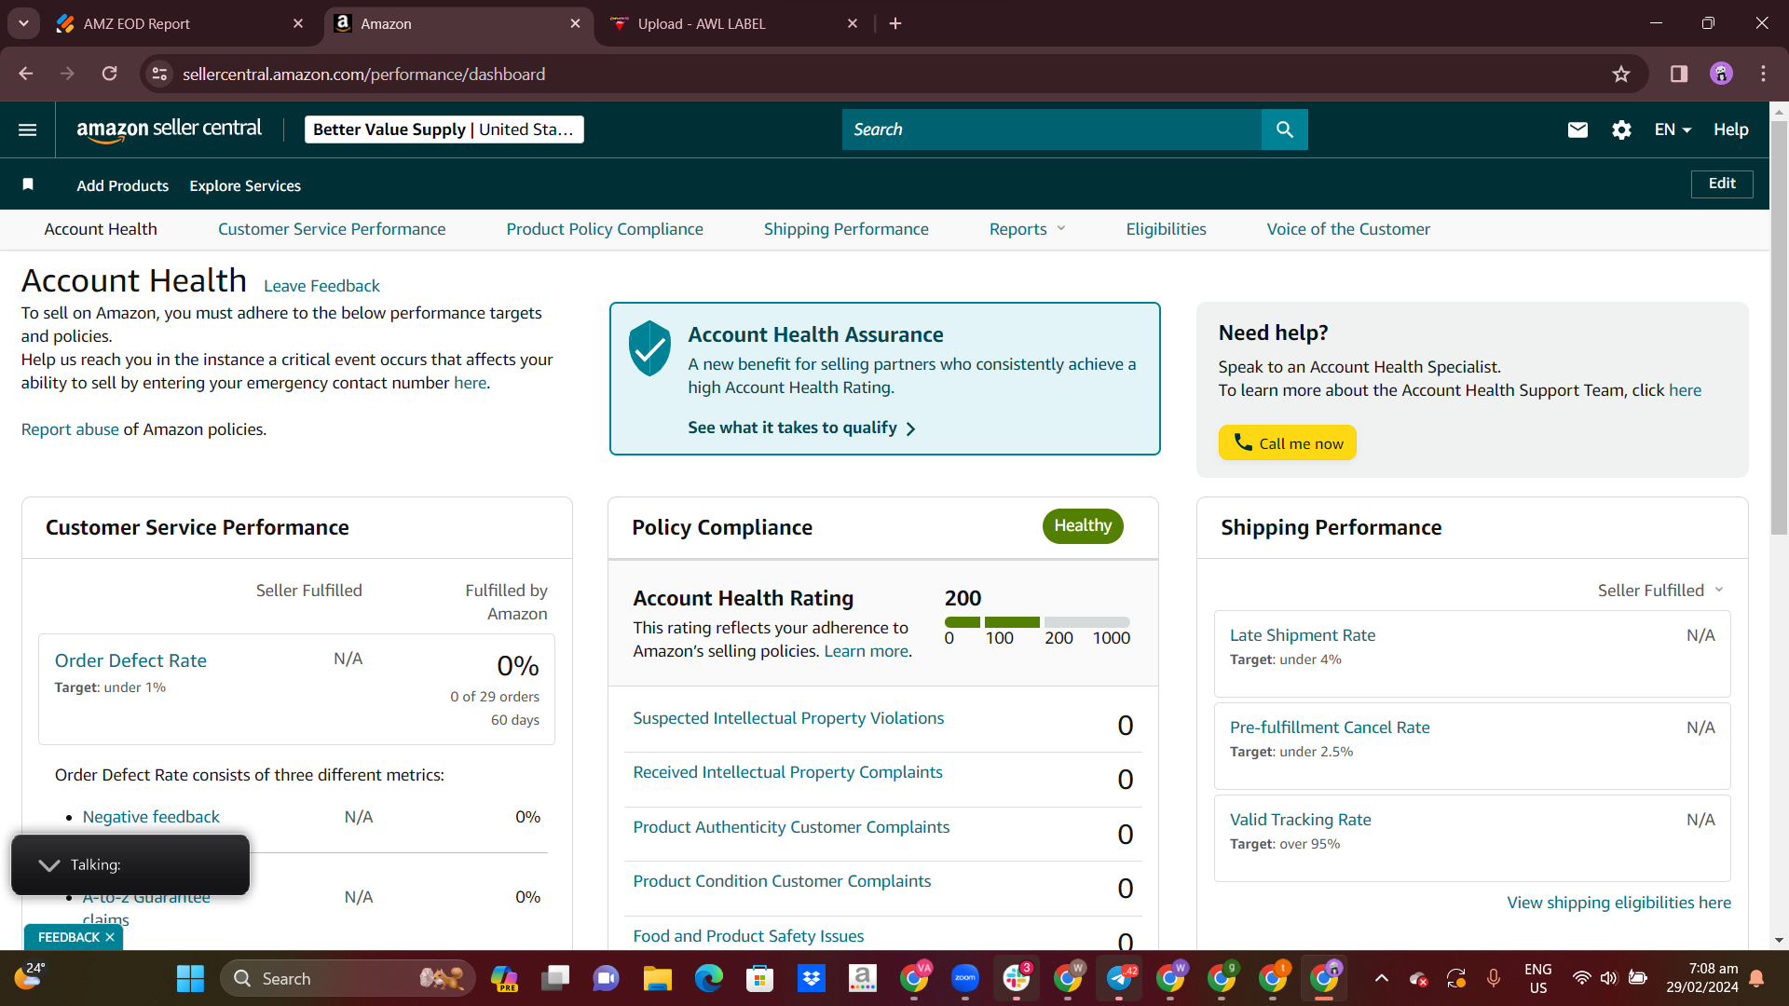The width and height of the screenshot is (1789, 1006).
Task: Show hidden system tray icons
Action: point(1382,978)
